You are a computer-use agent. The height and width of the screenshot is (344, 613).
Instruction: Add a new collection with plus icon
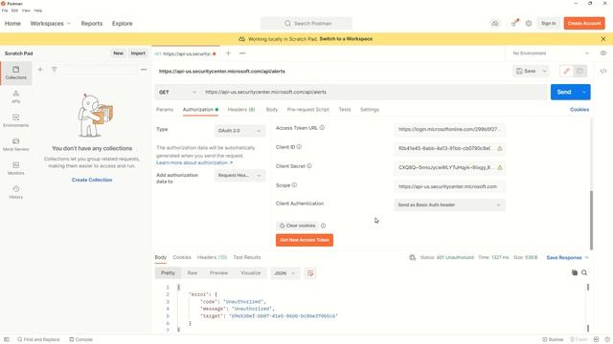pyautogui.click(x=40, y=70)
